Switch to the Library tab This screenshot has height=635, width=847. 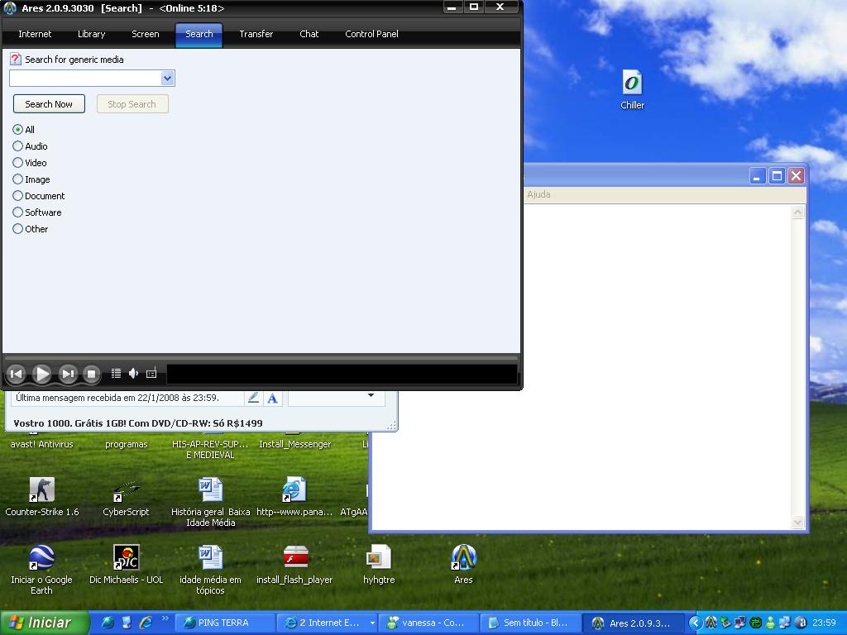tap(91, 34)
